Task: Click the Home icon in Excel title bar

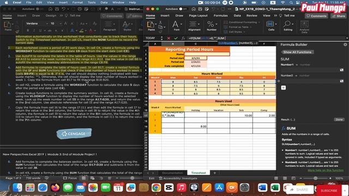Action: [x=194, y=9]
